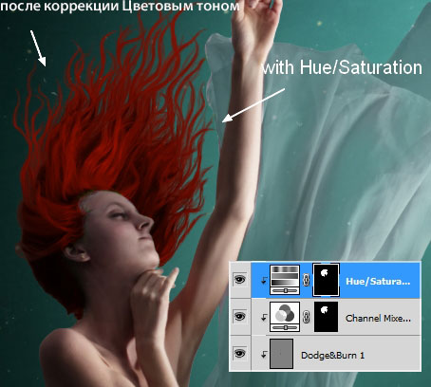Click the mask link icon on Channel Mixer layer
Screen dimensions: 431x387
(306, 317)
